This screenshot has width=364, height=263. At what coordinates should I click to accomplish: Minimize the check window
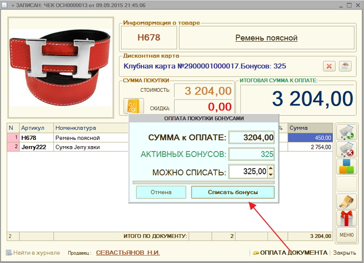point(341,5)
